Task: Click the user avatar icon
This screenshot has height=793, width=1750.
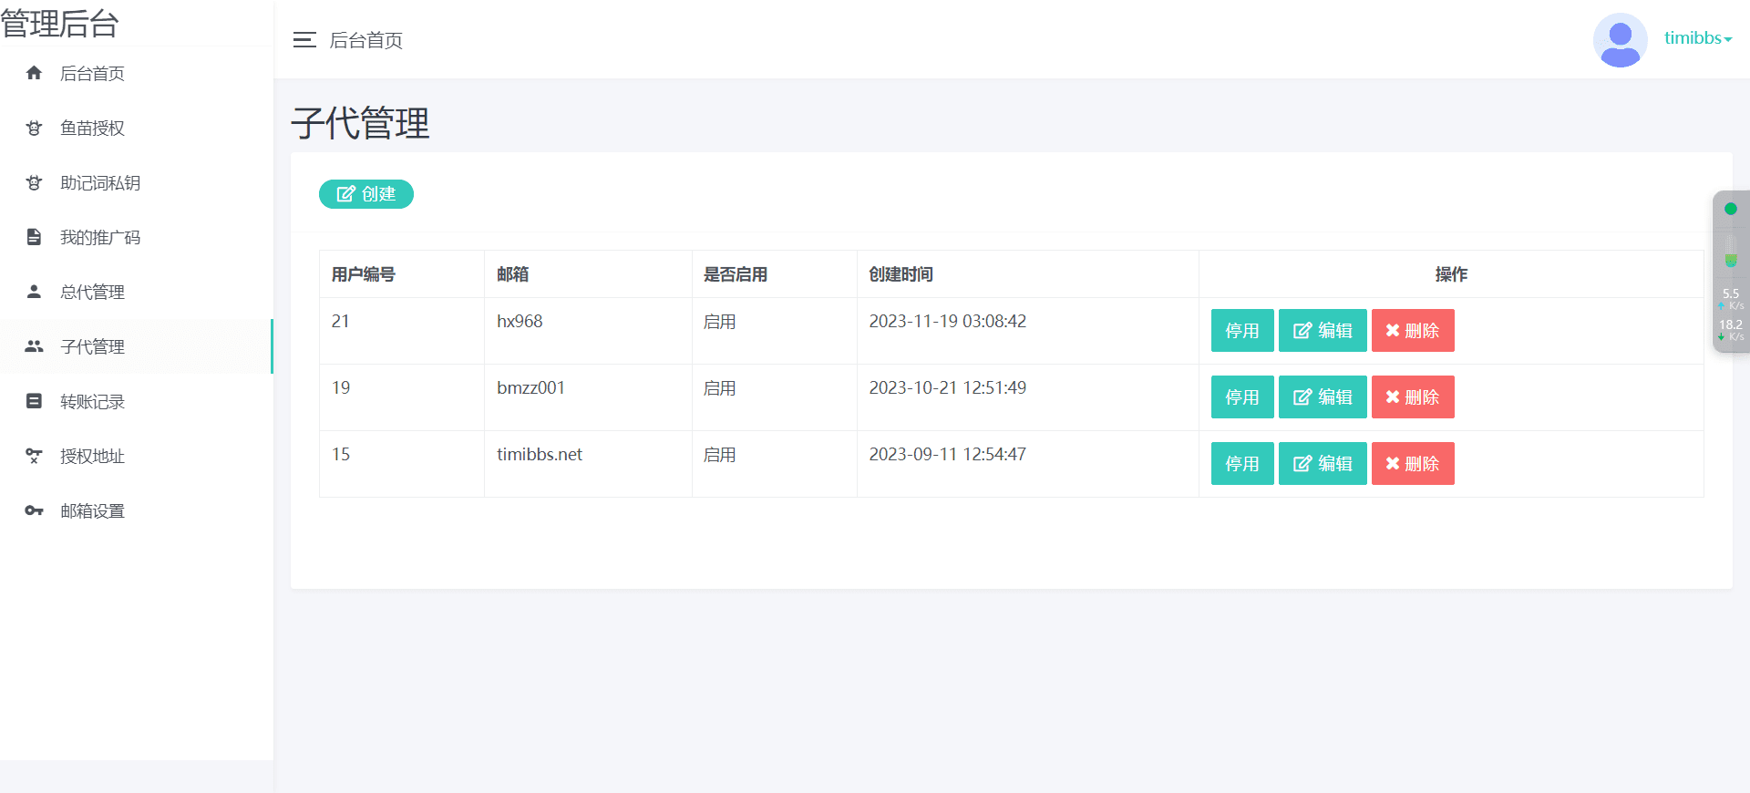Action: point(1620,40)
